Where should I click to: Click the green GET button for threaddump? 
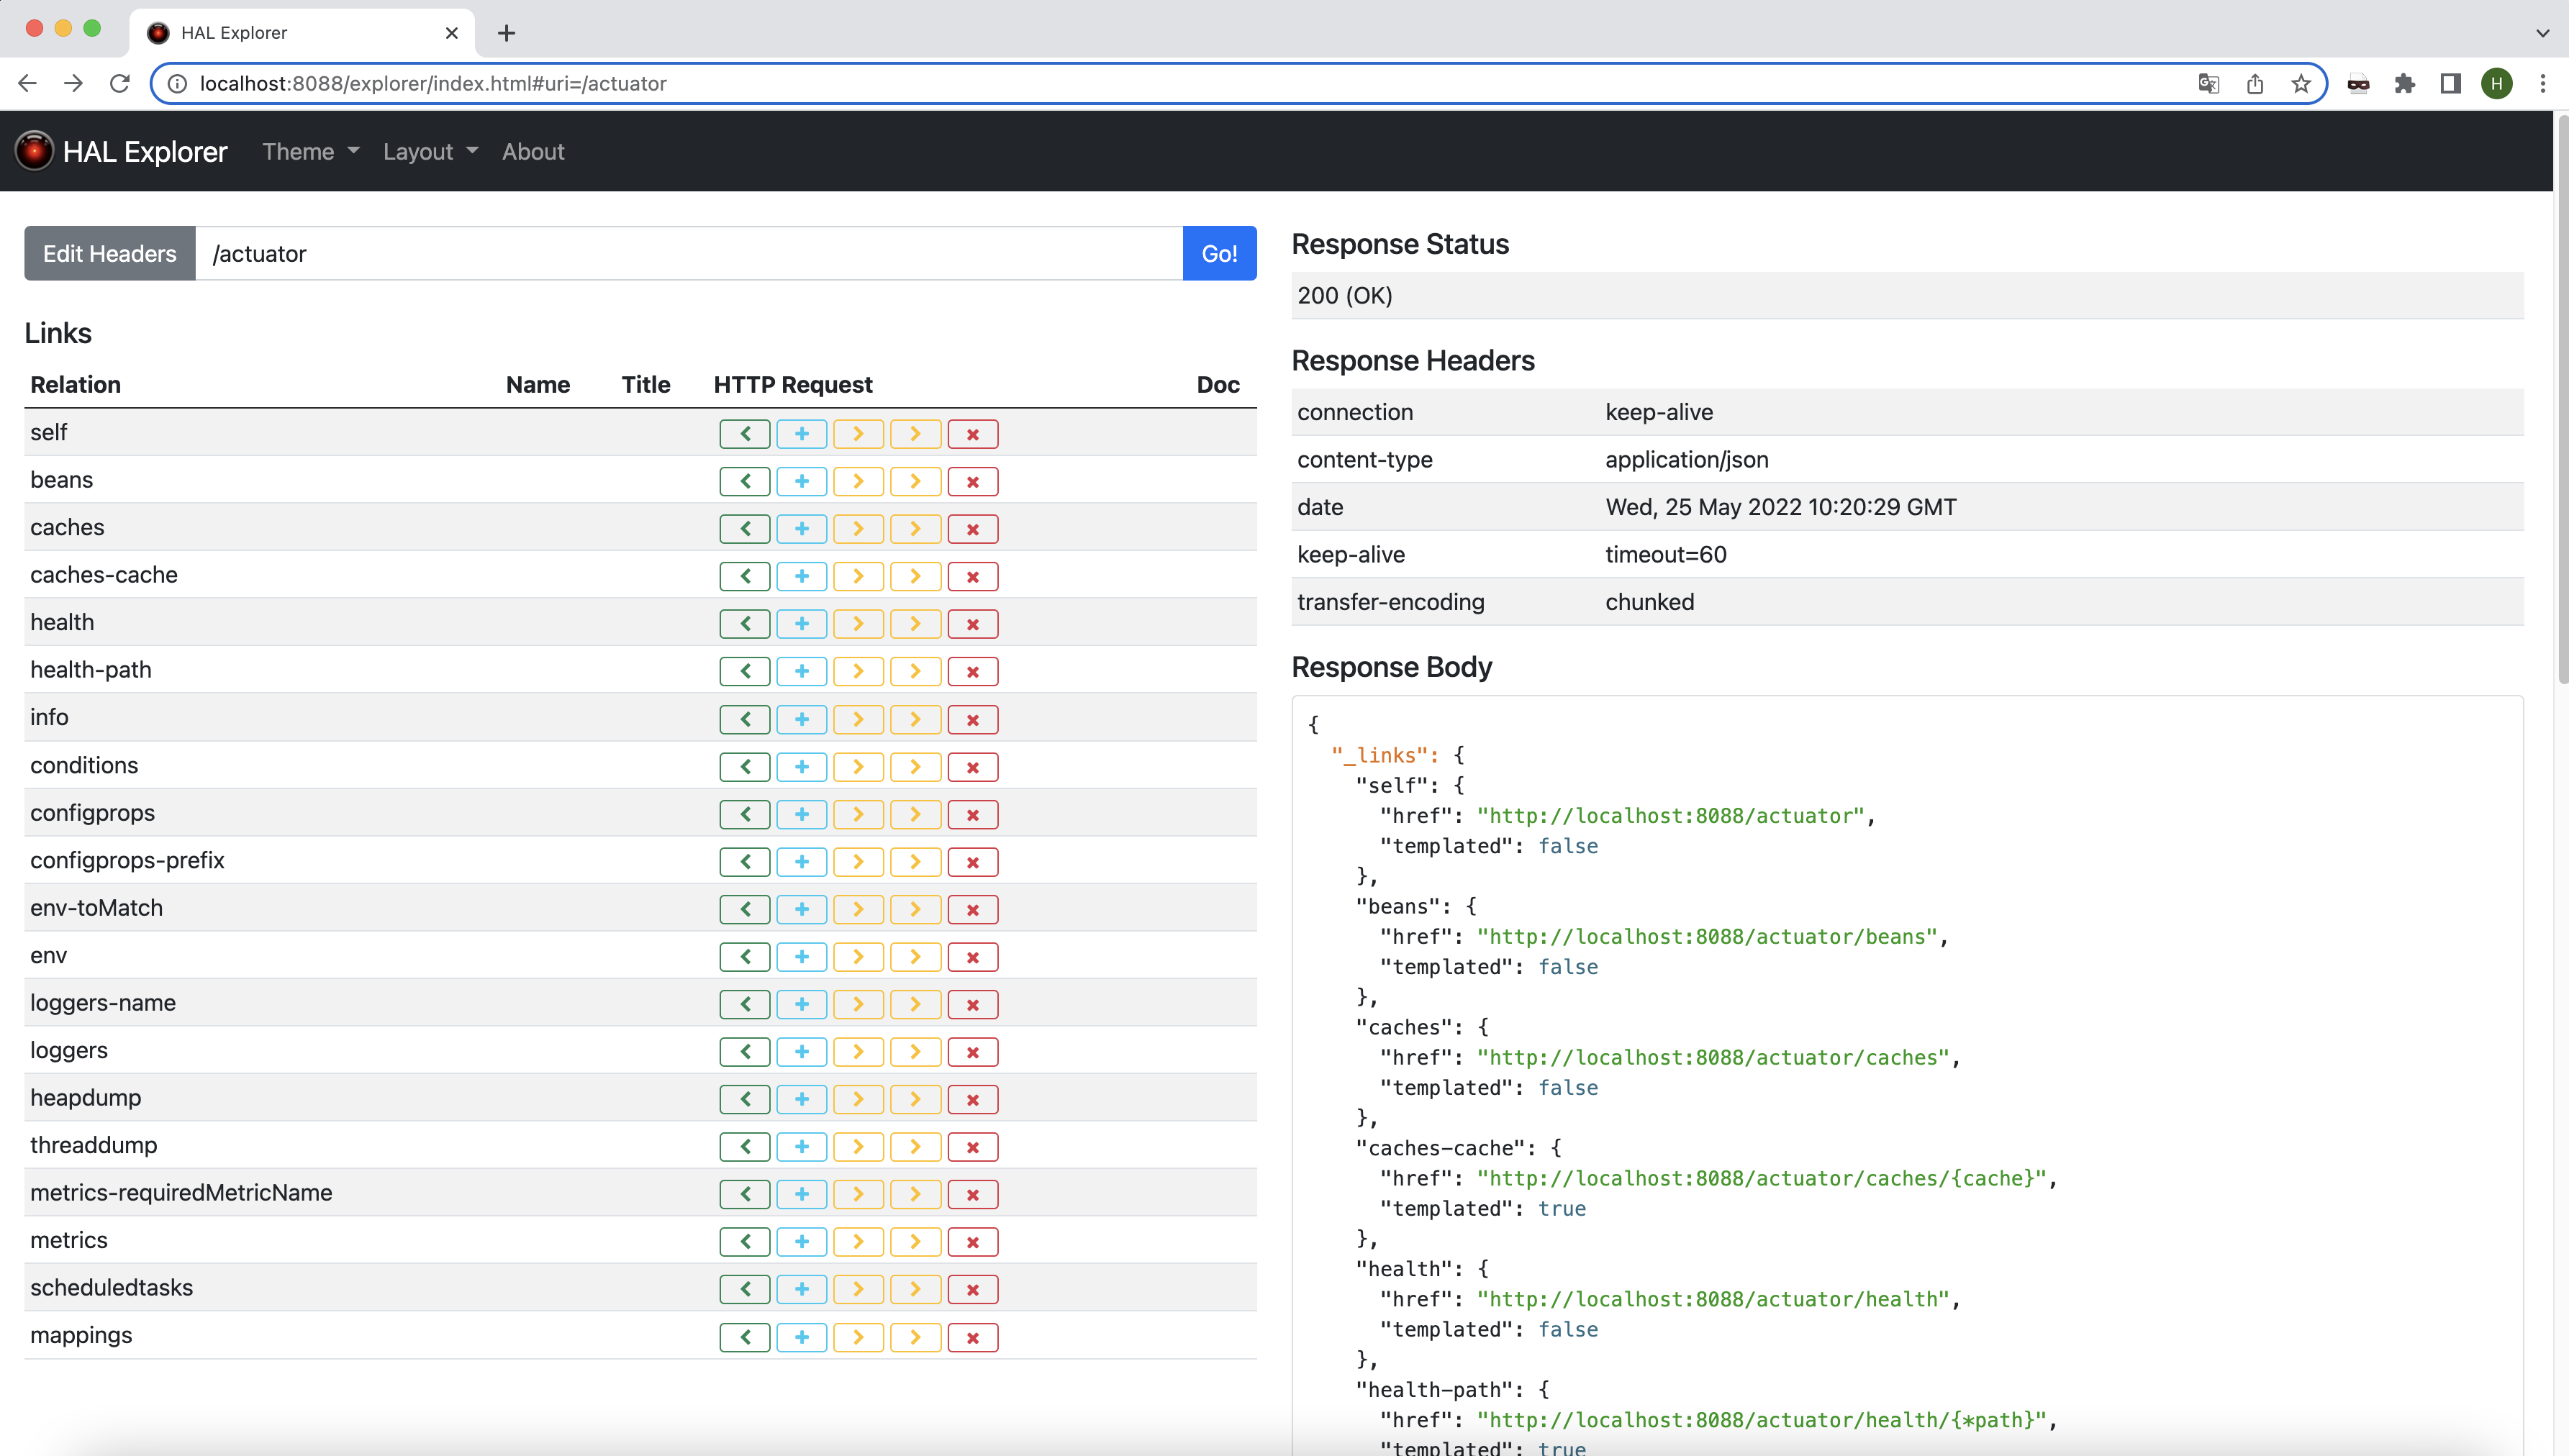[x=744, y=1147]
